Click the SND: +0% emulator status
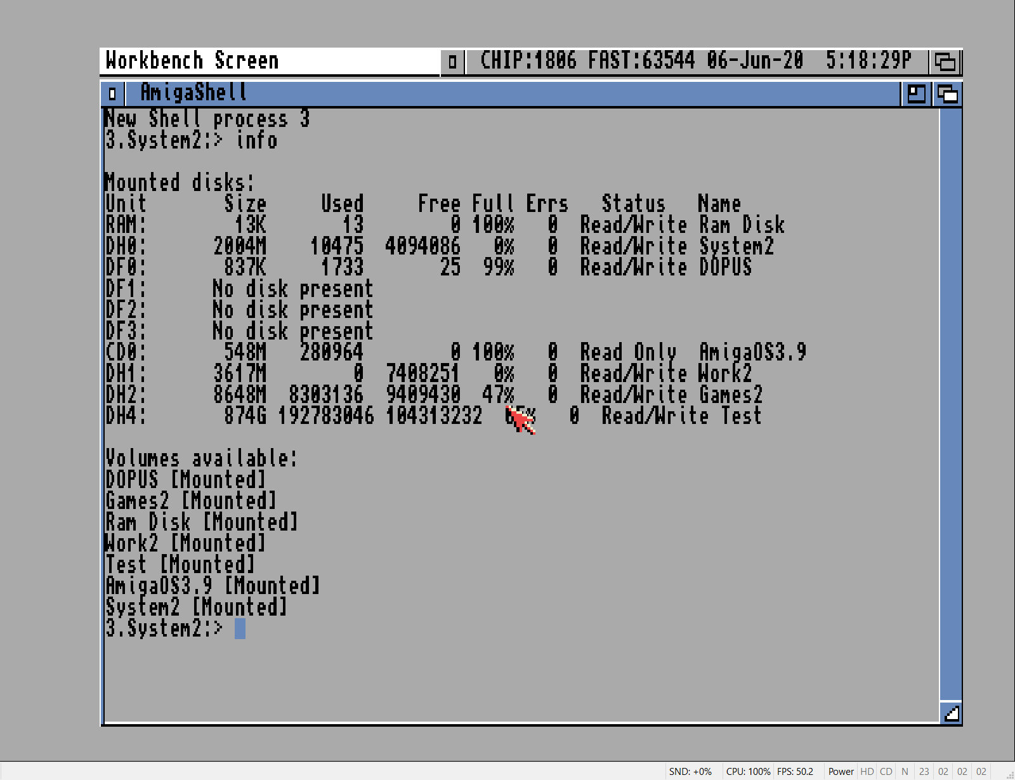 690,772
